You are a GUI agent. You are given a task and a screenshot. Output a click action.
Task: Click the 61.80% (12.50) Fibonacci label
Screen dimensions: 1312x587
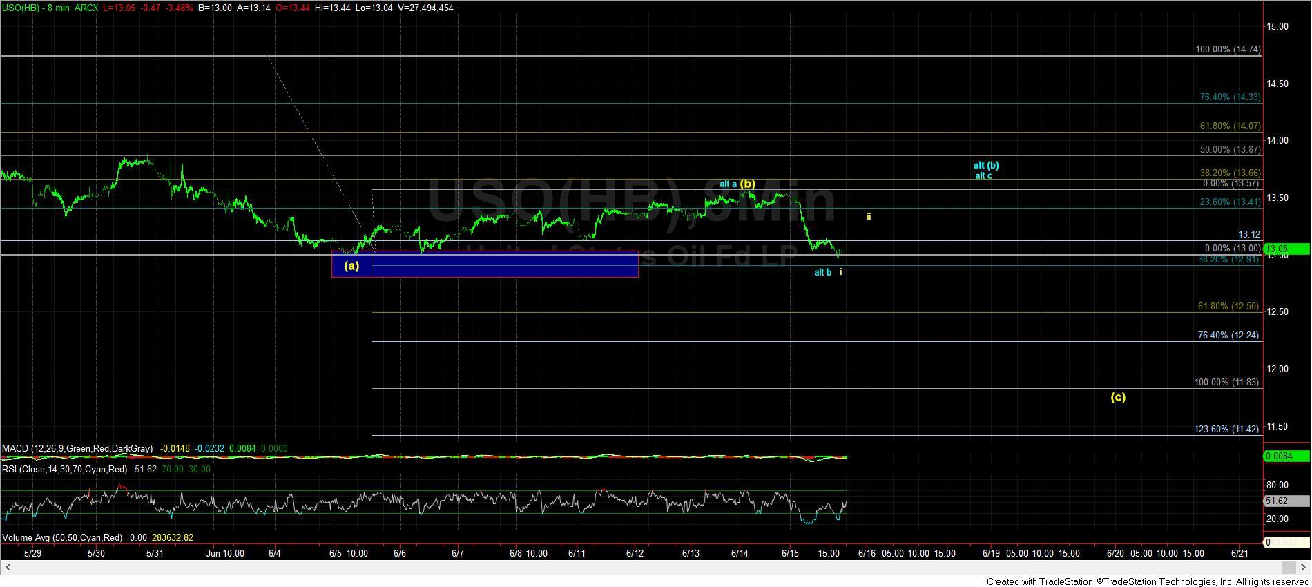click(1229, 307)
